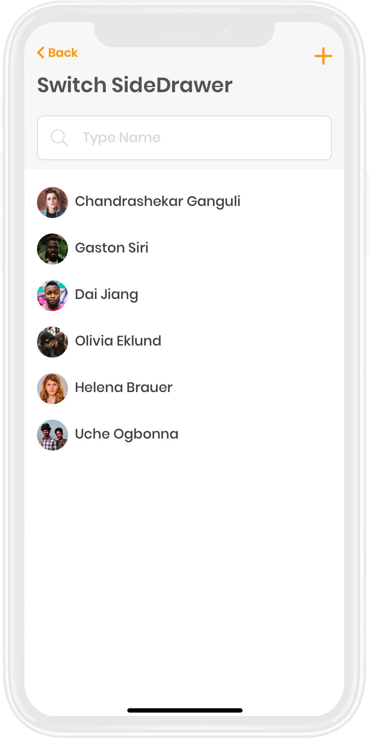The height and width of the screenshot is (738, 369).
Task: Tap Gaston Siri's profile picture
Action: [52, 249]
